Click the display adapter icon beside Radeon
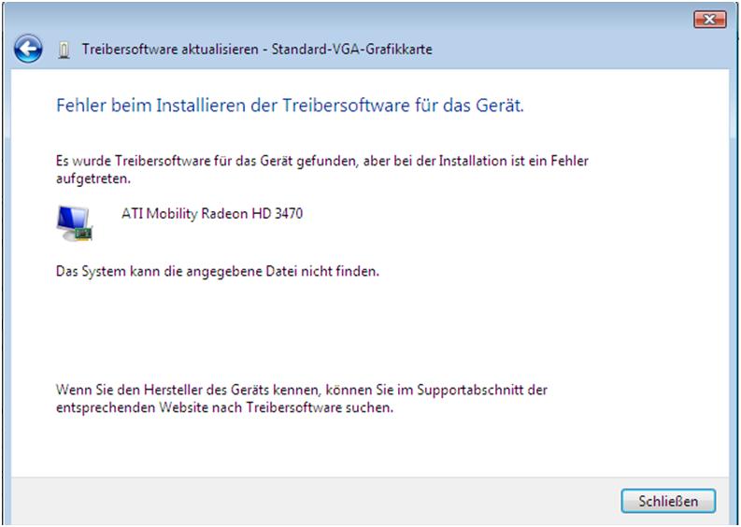This screenshot has width=741, height=527. 74,223
